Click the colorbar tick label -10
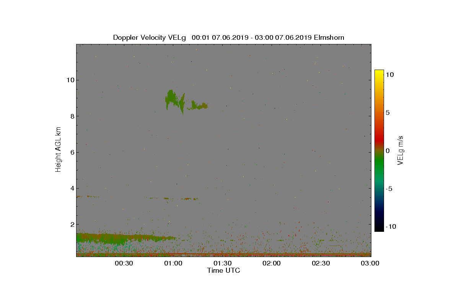This screenshot has height=306, width=459. click(x=391, y=226)
